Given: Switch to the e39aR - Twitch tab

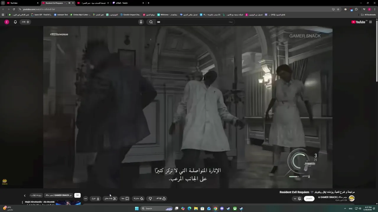Looking at the screenshot, I should tap(128, 3).
